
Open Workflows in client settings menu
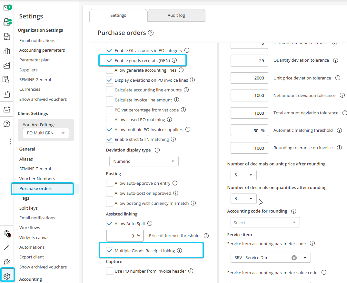click(30, 228)
